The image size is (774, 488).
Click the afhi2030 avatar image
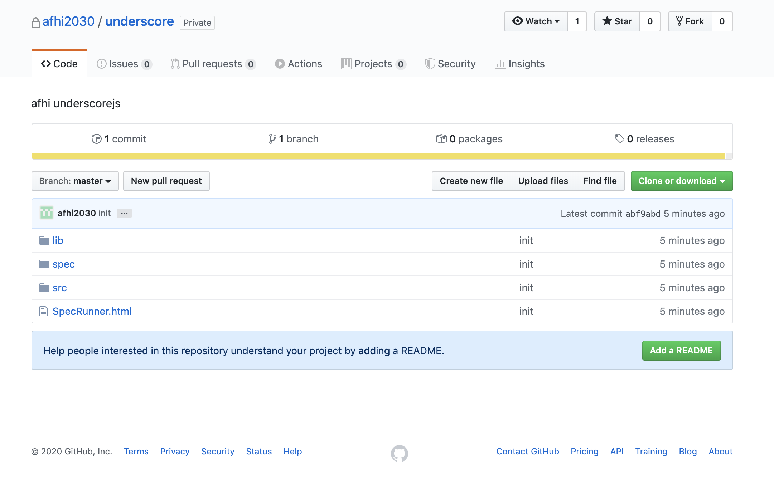47,213
